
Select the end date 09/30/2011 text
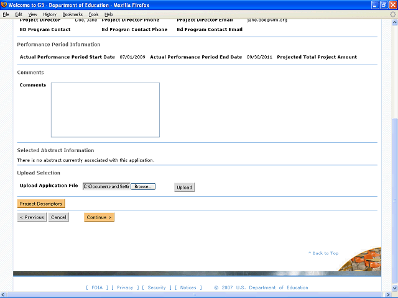pos(259,57)
